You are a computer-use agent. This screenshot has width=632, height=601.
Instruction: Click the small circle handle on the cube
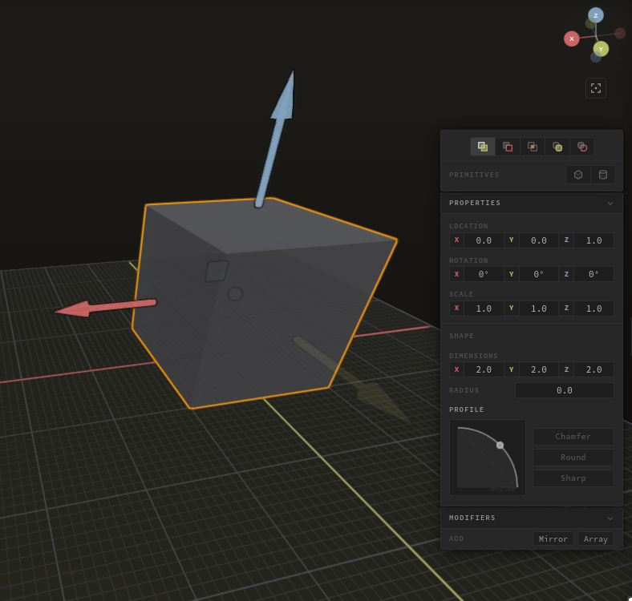point(235,294)
